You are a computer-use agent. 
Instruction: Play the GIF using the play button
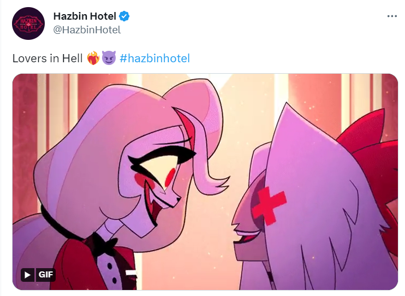(27, 275)
